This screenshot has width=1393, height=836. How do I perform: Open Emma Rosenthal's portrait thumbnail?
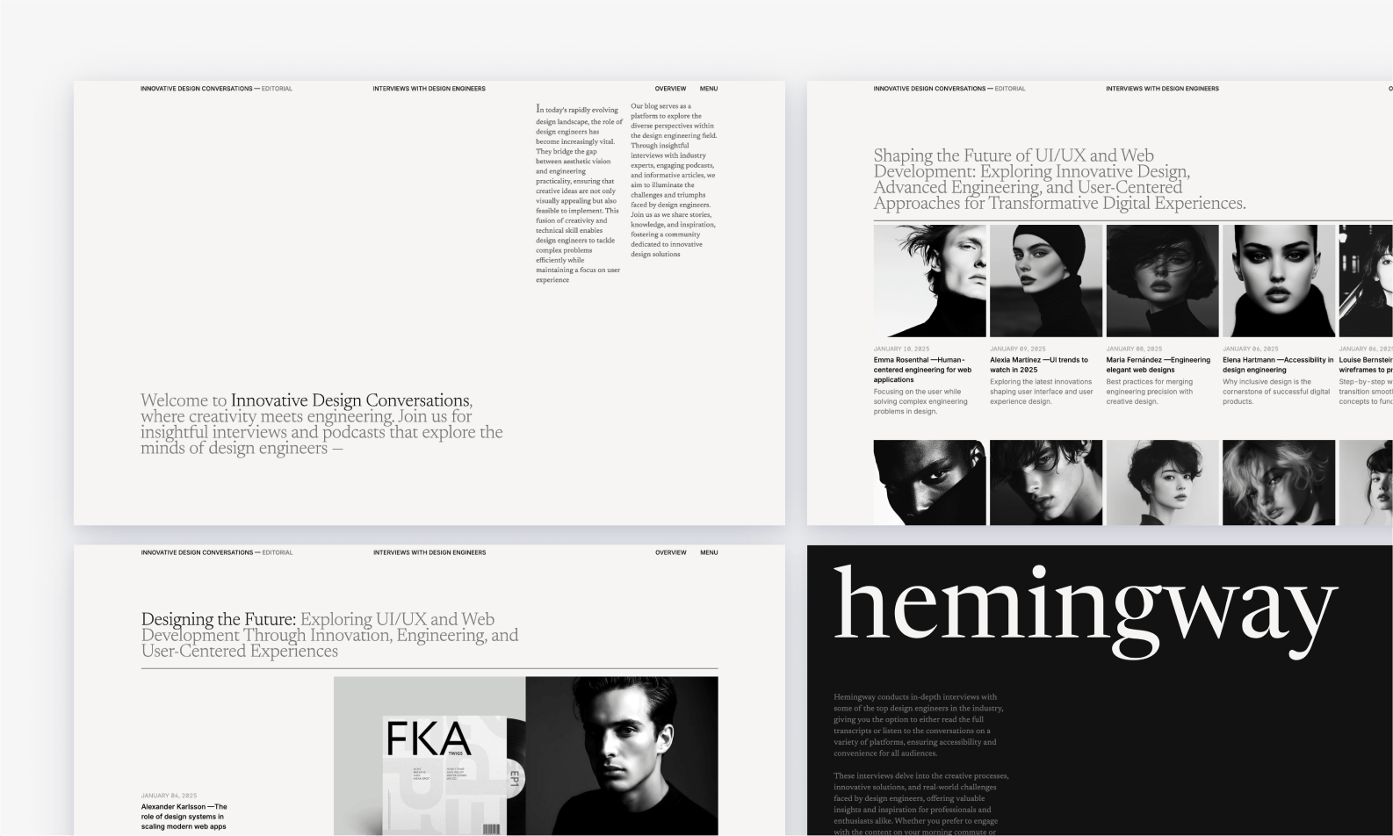(929, 281)
